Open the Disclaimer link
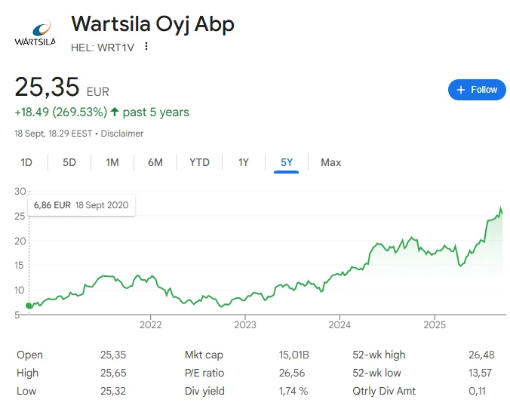 122,134
